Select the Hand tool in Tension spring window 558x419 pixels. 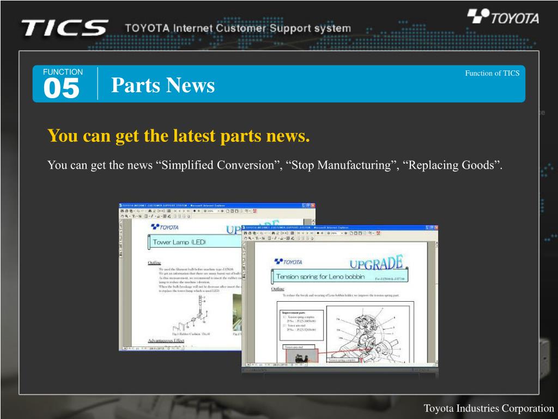point(246,238)
